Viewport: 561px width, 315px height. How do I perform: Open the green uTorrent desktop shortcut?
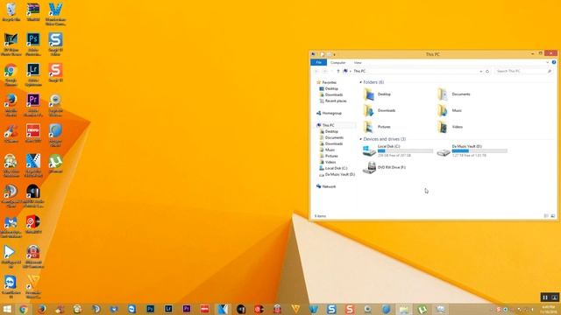[x=55, y=164]
